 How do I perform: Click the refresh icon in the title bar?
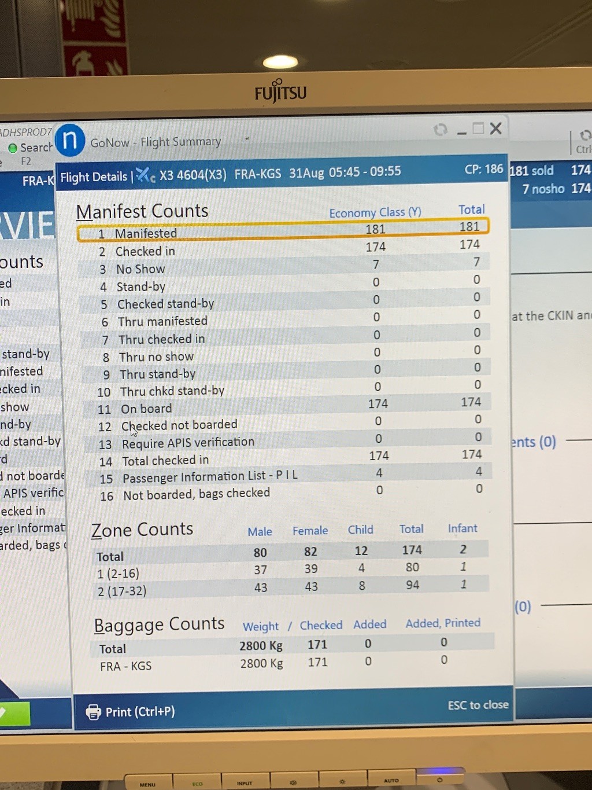[x=441, y=130]
